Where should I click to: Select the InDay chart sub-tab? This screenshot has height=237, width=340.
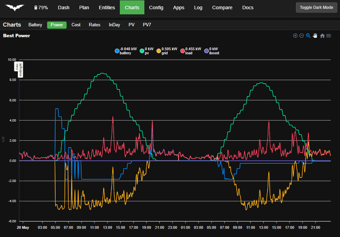[x=114, y=25]
